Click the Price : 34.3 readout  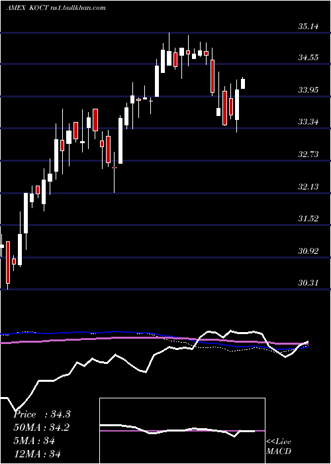(x=42, y=414)
